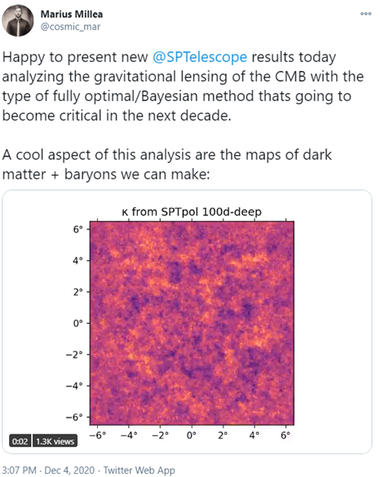
Task: Click the 0:02 video duration badge
Action: tap(20, 441)
